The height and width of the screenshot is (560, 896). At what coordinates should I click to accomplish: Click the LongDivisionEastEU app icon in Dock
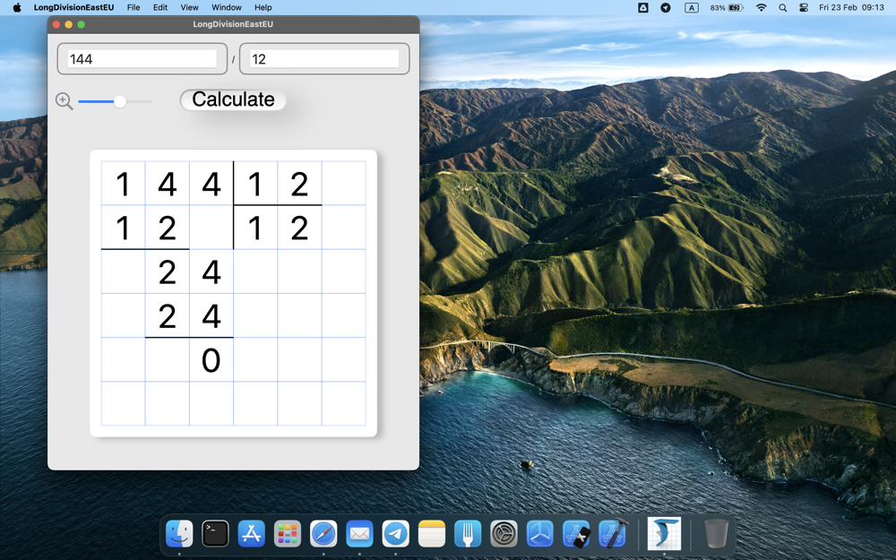(664, 533)
